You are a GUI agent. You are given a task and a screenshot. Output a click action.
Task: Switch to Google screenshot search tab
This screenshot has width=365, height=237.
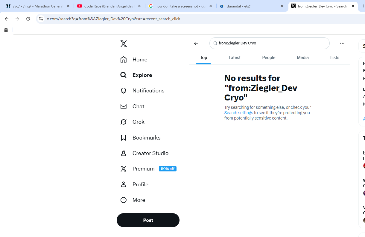[x=180, y=6]
